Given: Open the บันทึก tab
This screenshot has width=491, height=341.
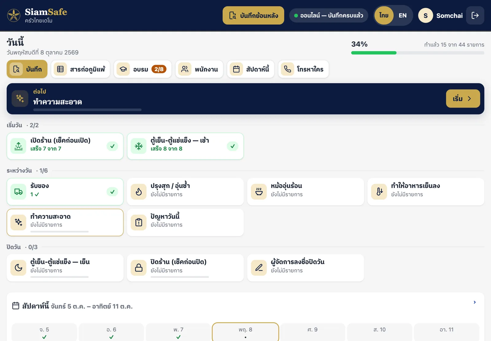Looking at the screenshot, I should tap(27, 69).
